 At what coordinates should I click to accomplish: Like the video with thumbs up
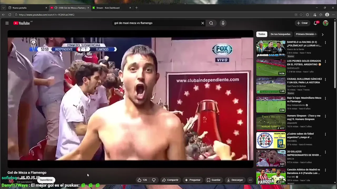pyautogui.click(x=142, y=180)
